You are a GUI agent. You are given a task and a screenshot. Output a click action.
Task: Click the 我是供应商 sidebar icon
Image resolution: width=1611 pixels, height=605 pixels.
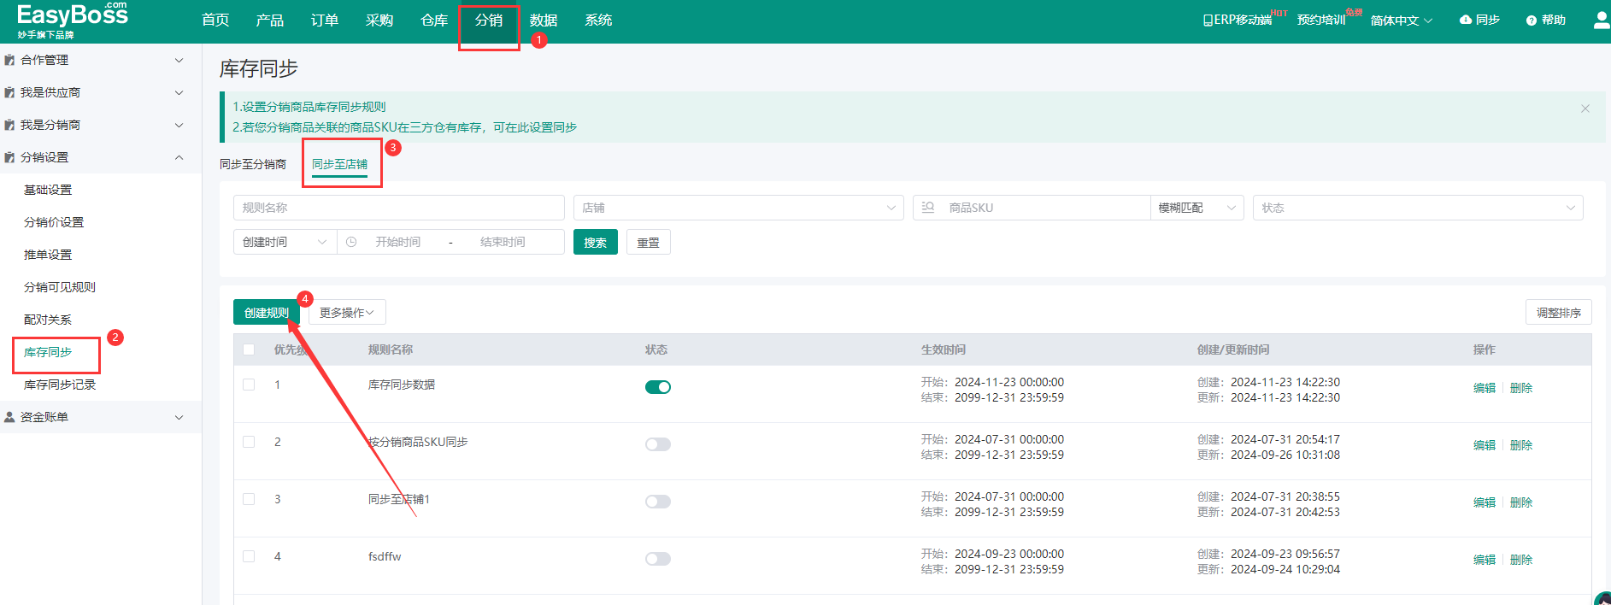tap(9, 92)
